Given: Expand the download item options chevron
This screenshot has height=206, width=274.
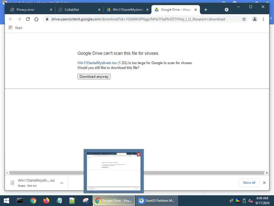Looking at the screenshot, I should coord(62,183).
